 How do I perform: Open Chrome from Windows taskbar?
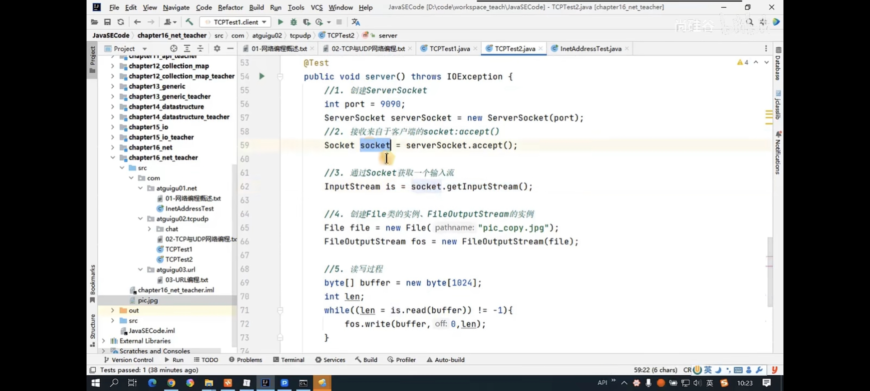coord(171,383)
